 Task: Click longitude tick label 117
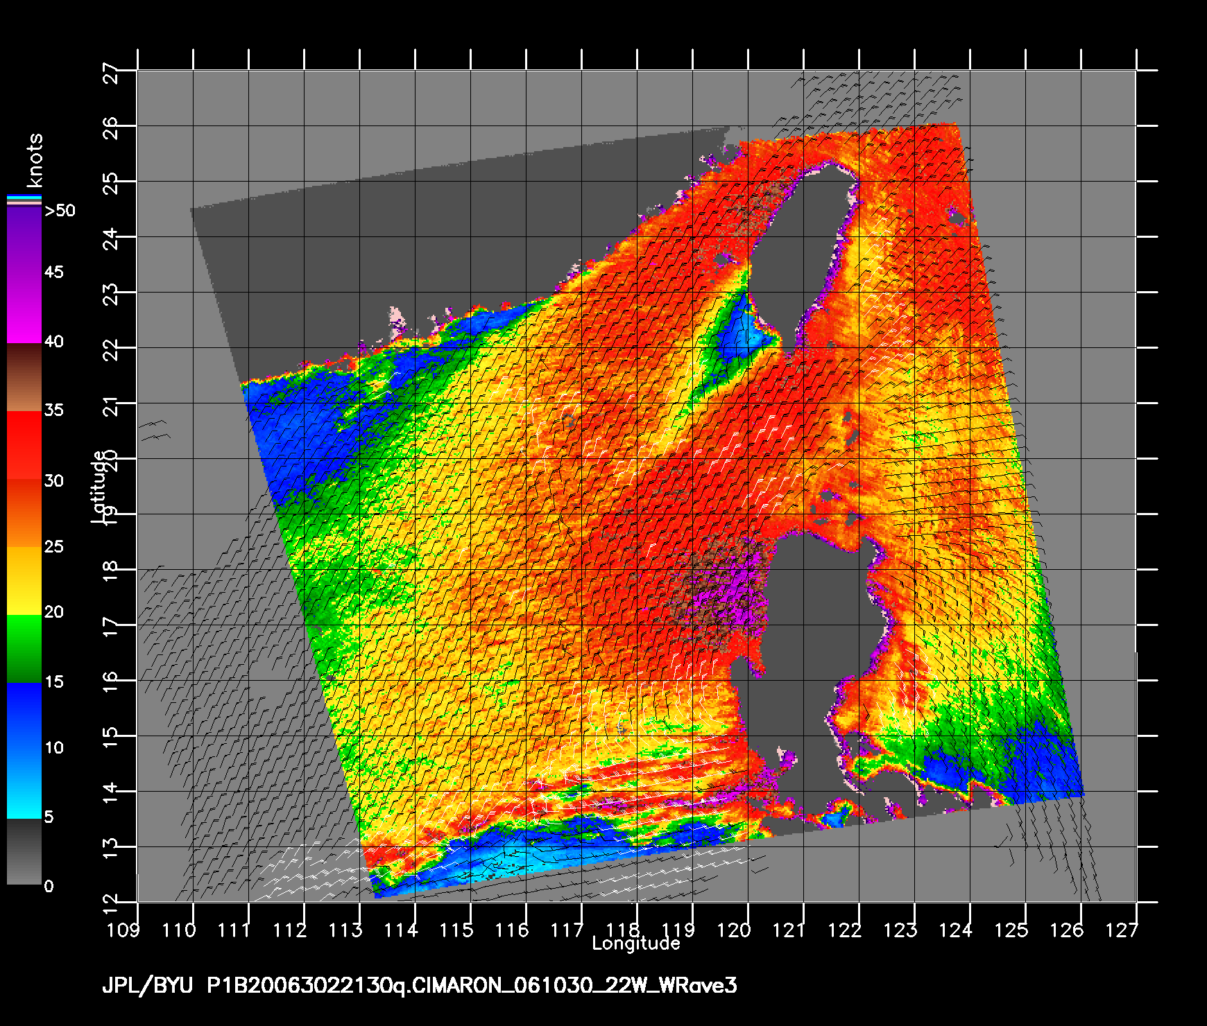click(x=567, y=930)
